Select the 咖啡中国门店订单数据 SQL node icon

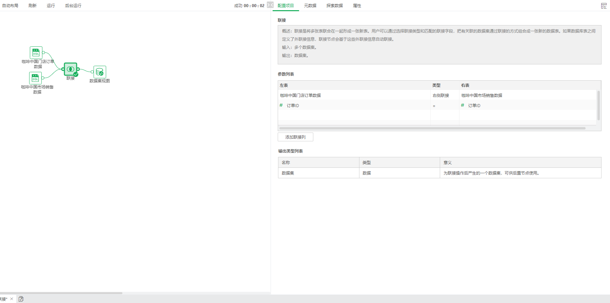point(36,53)
